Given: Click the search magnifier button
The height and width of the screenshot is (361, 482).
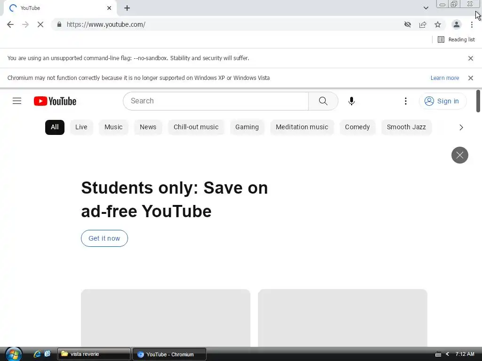Looking at the screenshot, I should (323, 101).
